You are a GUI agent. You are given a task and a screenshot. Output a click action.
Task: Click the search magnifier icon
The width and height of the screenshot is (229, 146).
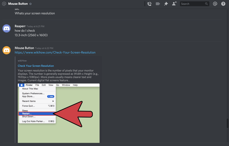tap(206, 4)
